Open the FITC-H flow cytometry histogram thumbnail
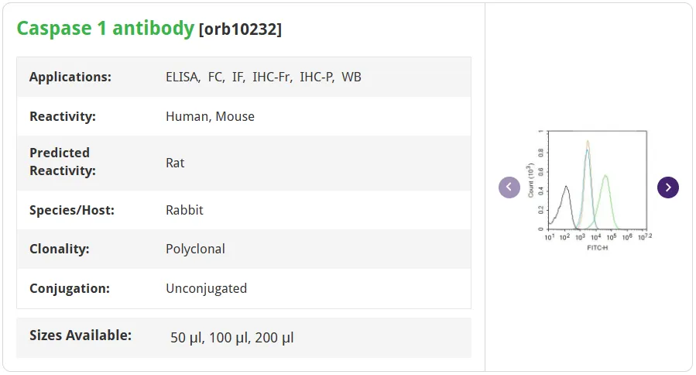 [x=589, y=190]
